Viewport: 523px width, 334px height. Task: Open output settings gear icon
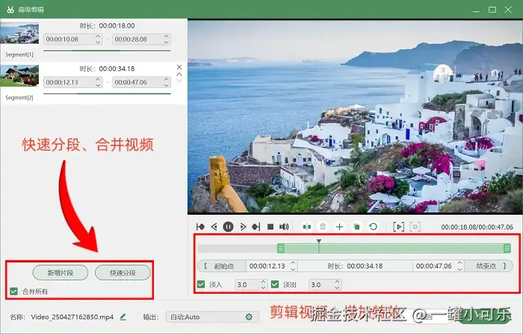(249, 317)
